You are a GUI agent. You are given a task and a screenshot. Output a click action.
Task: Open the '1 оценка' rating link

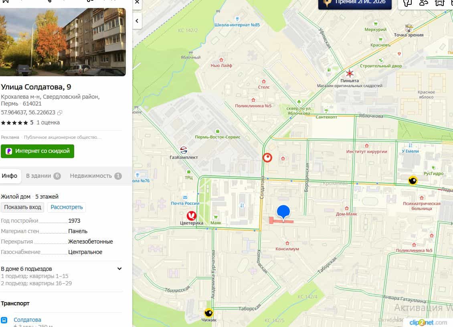coord(48,122)
